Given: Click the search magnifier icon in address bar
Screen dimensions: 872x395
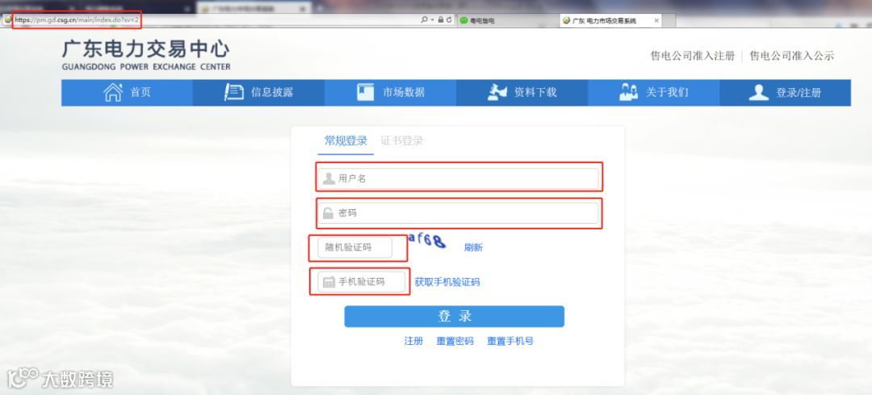Looking at the screenshot, I should (x=425, y=20).
